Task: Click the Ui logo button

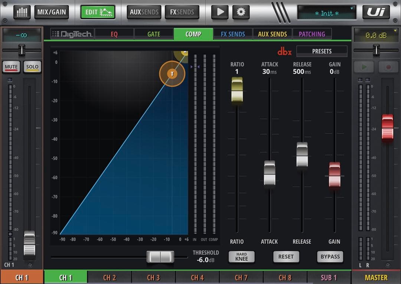Action: (376, 12)
